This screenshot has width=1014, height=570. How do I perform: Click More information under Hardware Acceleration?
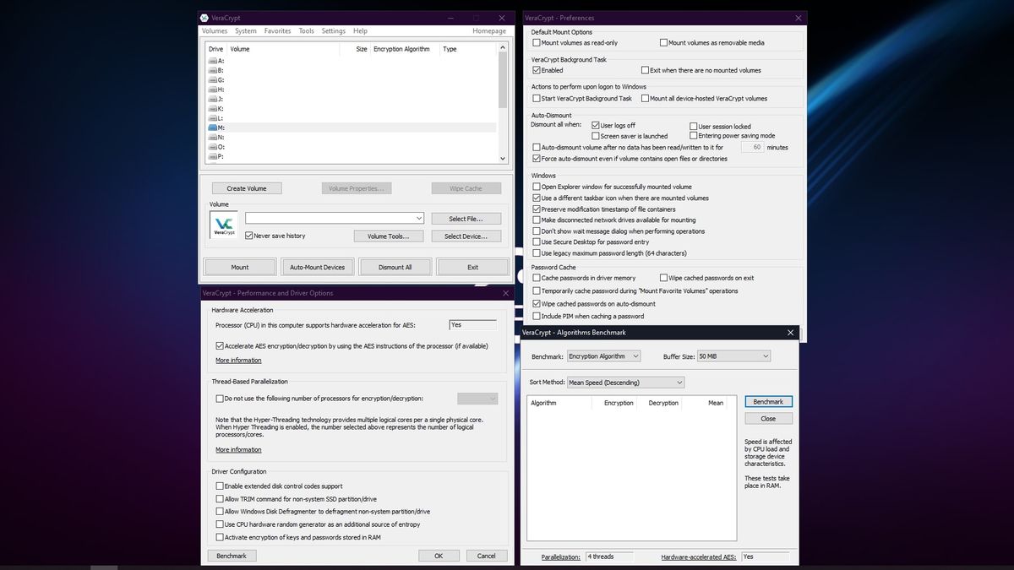pos(238,360)
